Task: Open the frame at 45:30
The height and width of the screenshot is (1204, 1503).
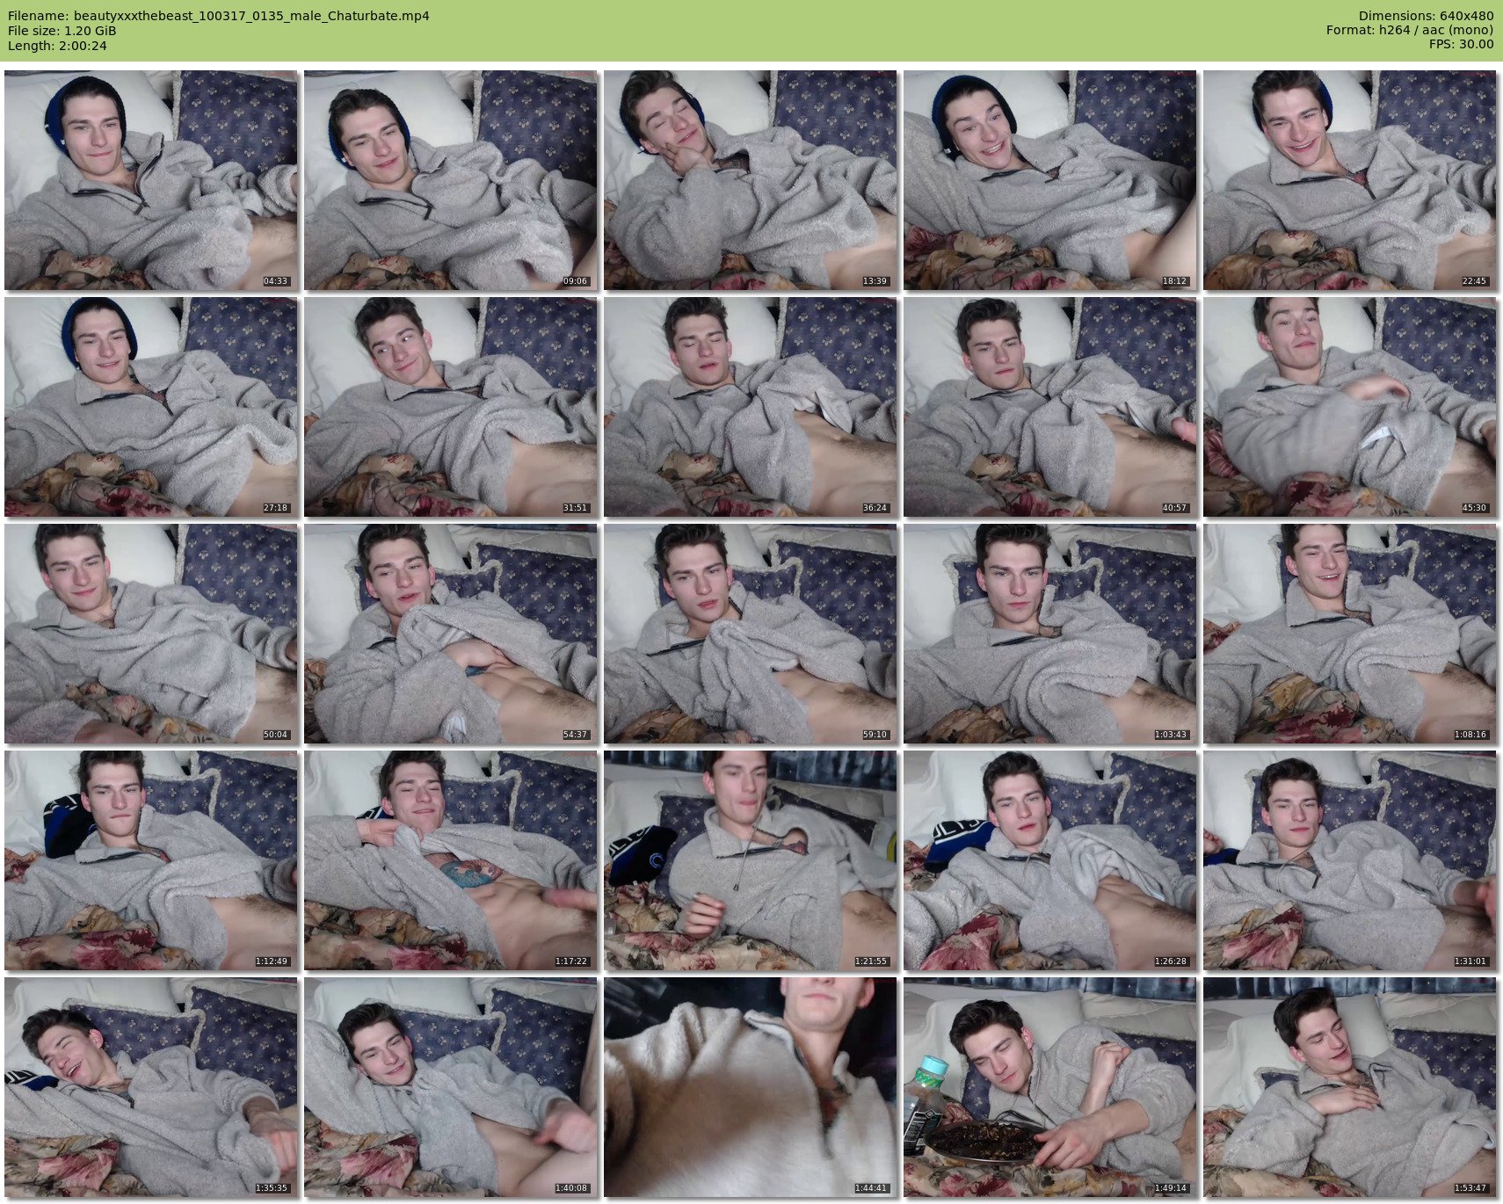Action: (1349, 407)
